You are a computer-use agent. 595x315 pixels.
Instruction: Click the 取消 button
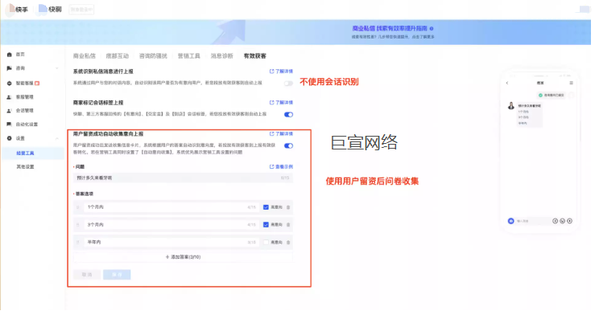coord(87,275)
